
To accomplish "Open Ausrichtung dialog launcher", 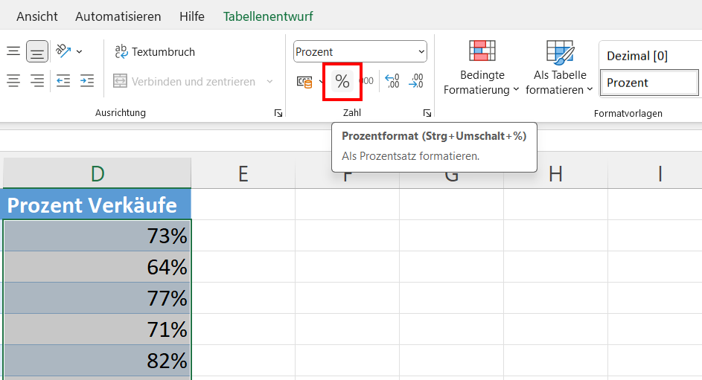I will tap(278, 113).
